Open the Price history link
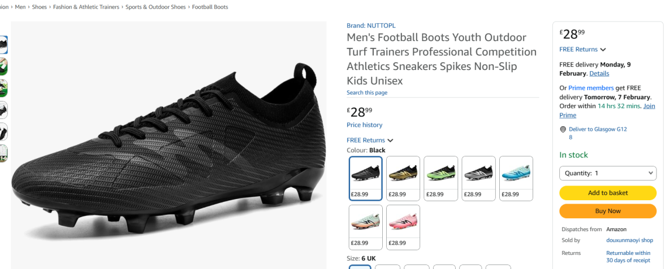Screen dimensions: 670x269 point(364,125)
